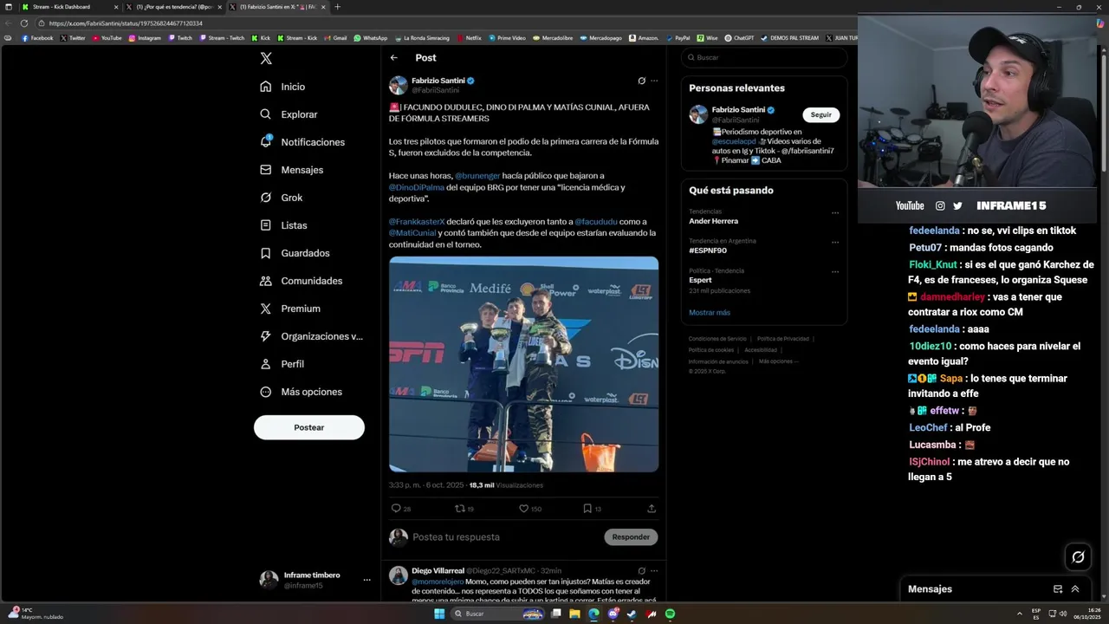The image size is (1109, 624).
Task: Click the Perfil person icon
Action: coord(266,364)
